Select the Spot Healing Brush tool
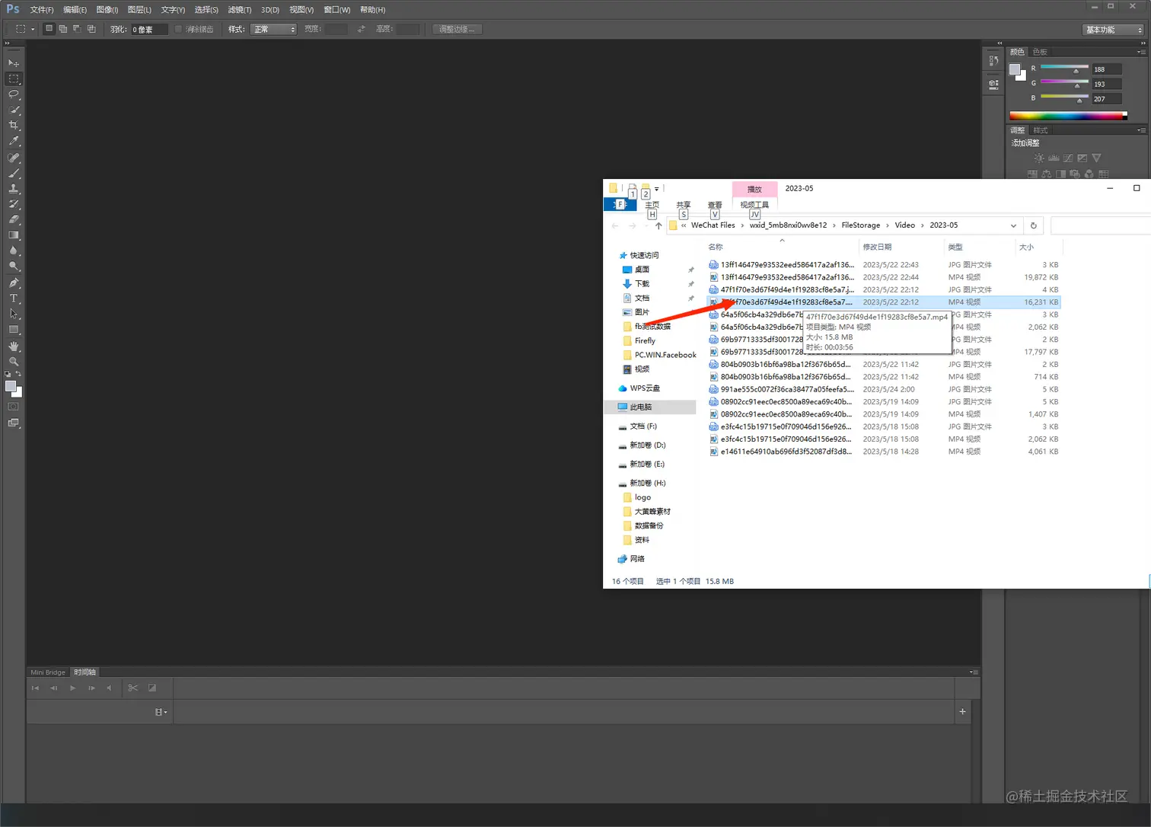Viewport: 1151px width, 827px height. (14, 158)
